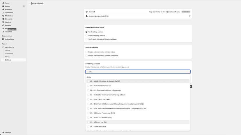
Task: Click the Analytics chart icon
Action: pos(3,32)
